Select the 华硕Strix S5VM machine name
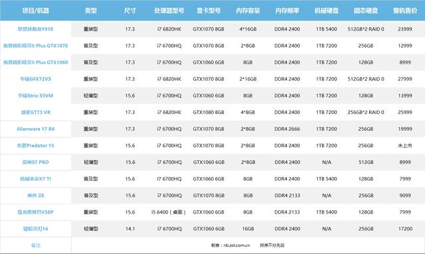 coord(35,95)
